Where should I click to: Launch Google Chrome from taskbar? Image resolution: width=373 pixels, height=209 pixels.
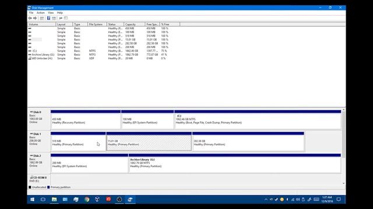pyautogui.click(x=87, y=200)
